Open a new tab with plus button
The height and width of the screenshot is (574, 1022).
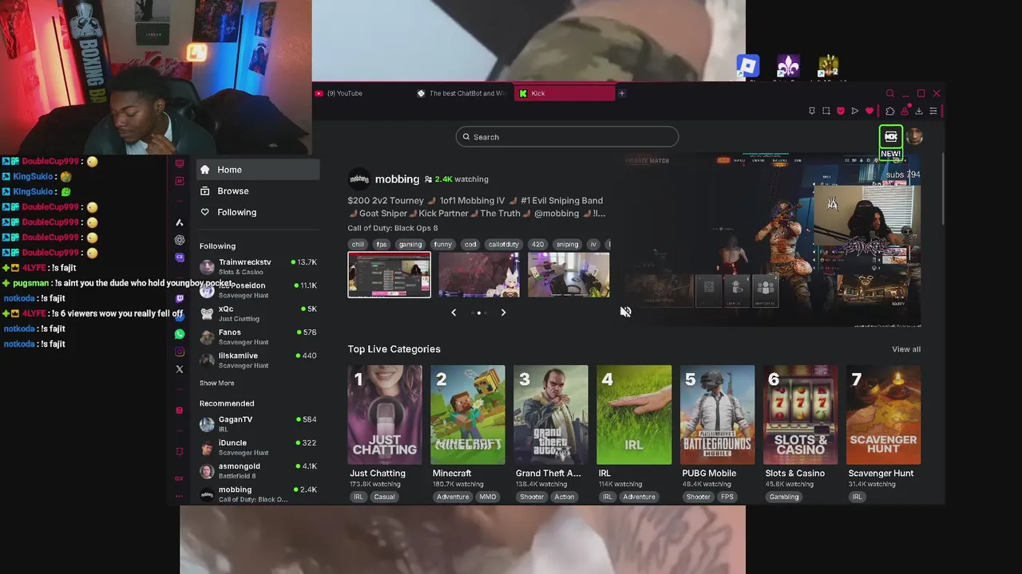pos(621,93)
